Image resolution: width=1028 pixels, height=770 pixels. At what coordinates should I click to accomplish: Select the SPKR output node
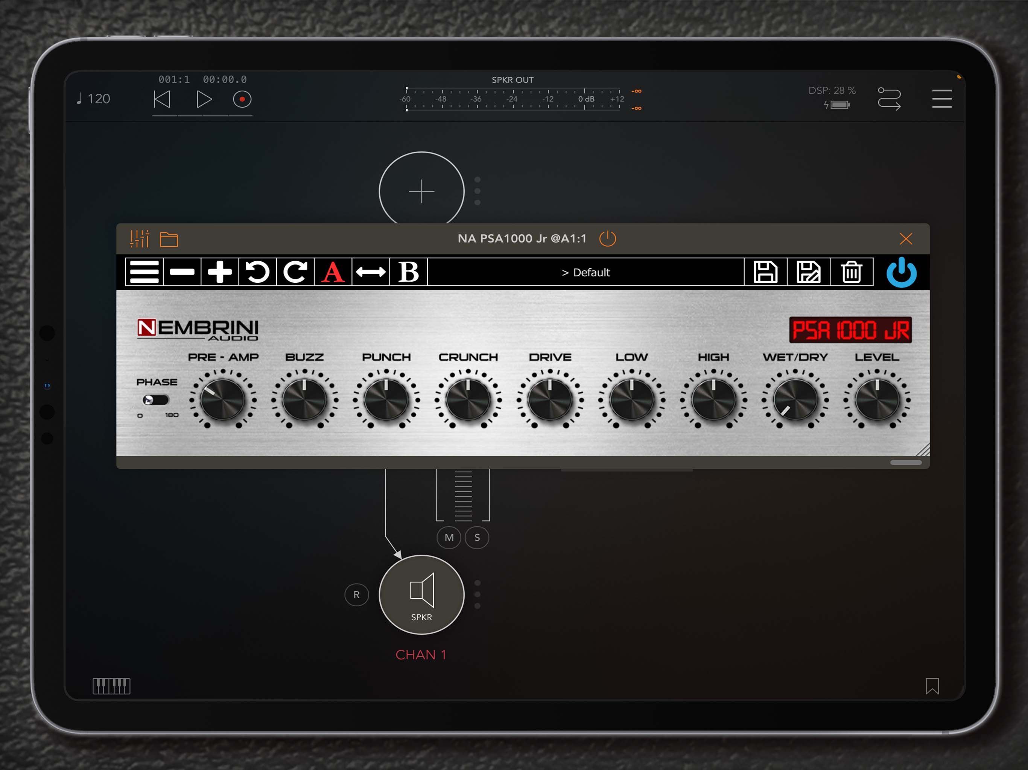421,594
